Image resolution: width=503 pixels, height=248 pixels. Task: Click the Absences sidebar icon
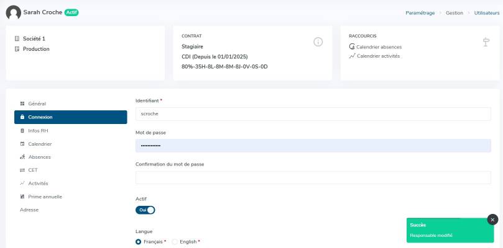coord(22,157)
